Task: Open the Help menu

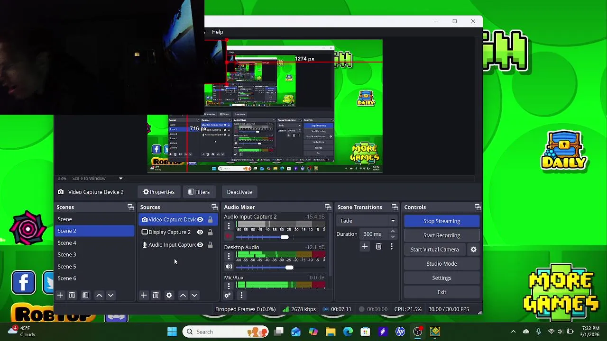Action: click(x=217, y=32)
